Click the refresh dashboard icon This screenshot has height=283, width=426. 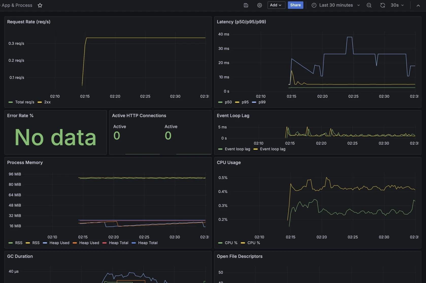point(382,5)
